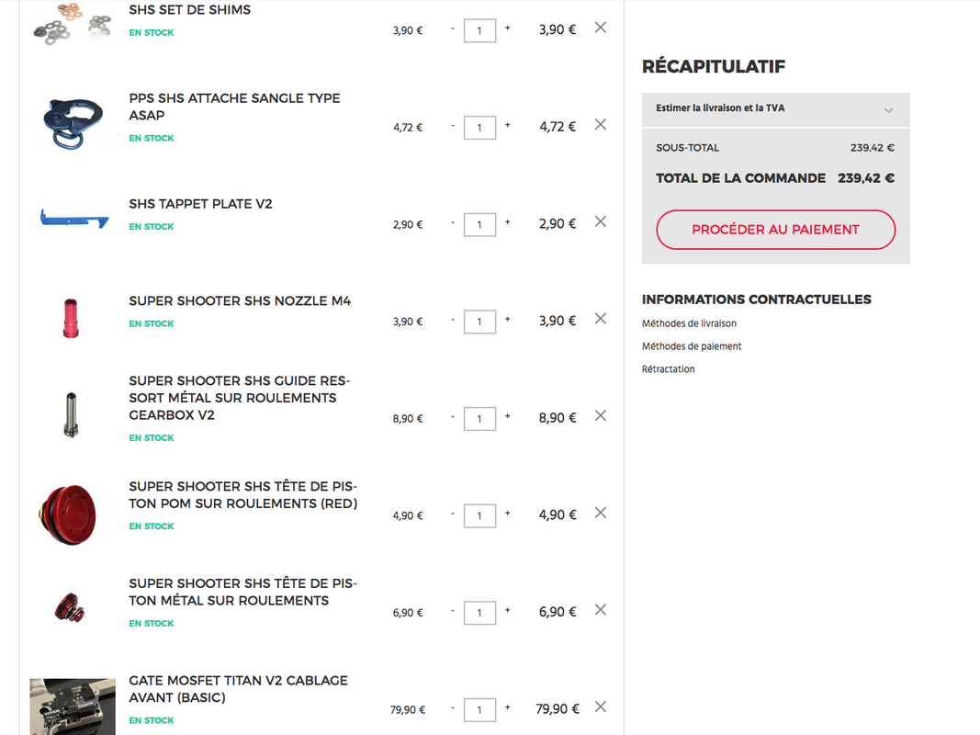Click quantity field for SHS Set de Shims
Screen dimensions: 980x735
pos(479,30)
